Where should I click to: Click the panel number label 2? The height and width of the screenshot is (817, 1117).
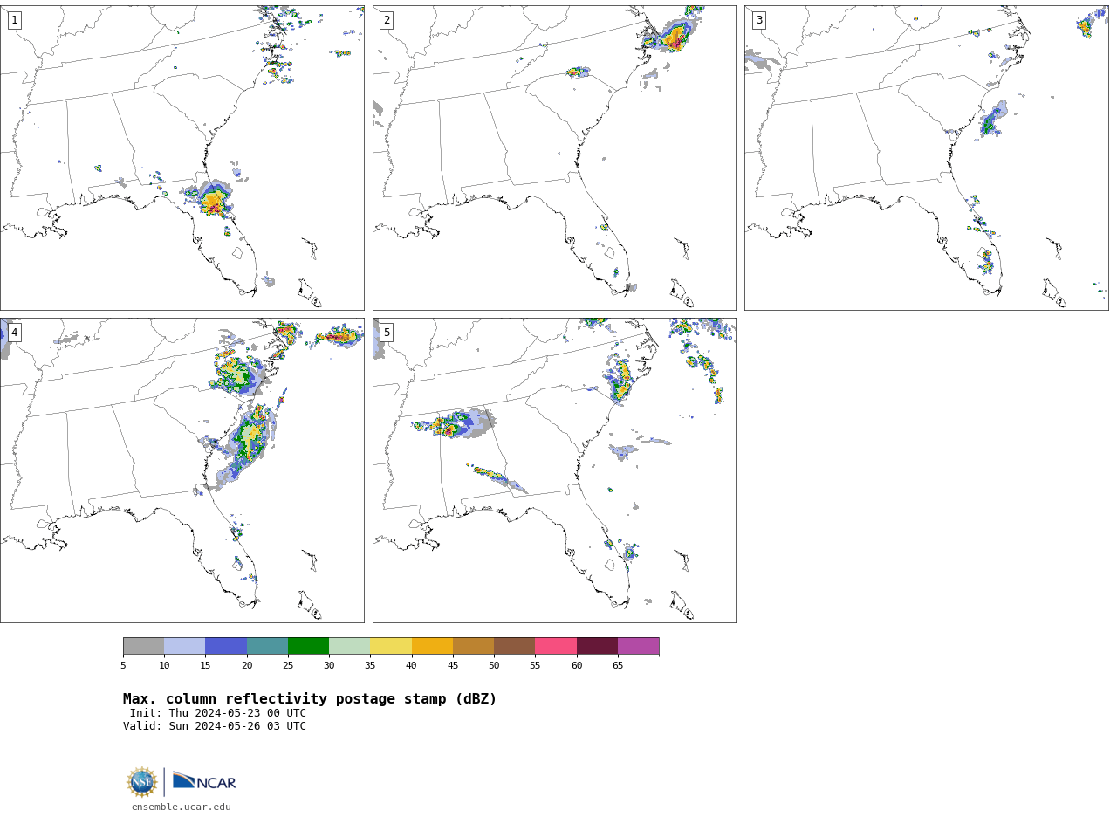[x=387, y=20]
